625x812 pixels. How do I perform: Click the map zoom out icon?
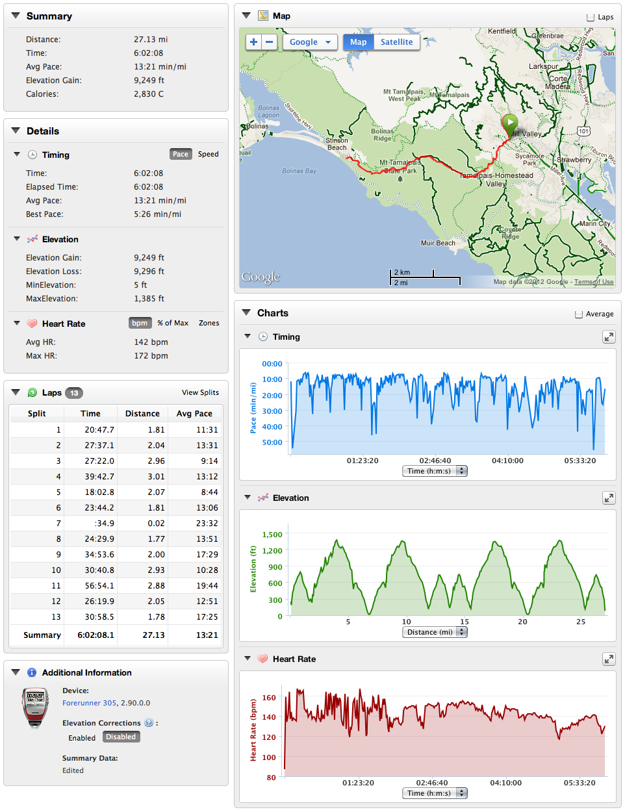(268, 42)
